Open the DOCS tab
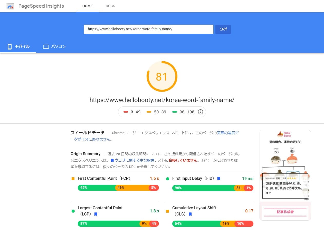This screenshot has width=324, height=236. [110, 6]
